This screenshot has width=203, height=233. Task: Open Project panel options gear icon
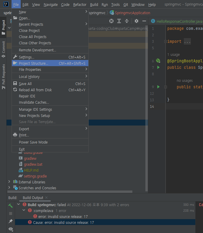point(137,21)
